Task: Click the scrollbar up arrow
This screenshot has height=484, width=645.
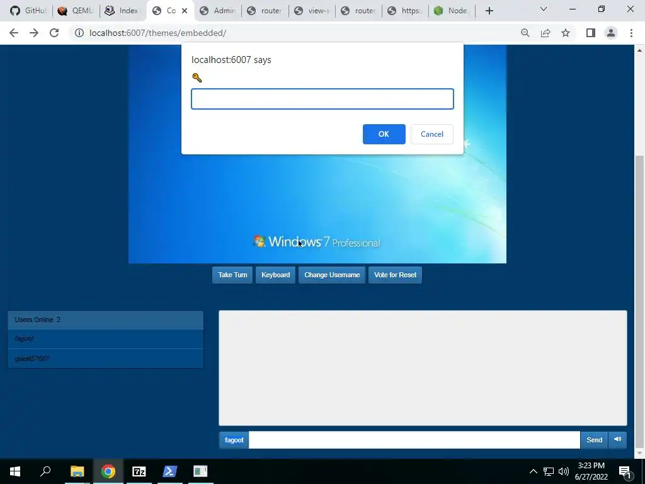Action: click(640, 50)
